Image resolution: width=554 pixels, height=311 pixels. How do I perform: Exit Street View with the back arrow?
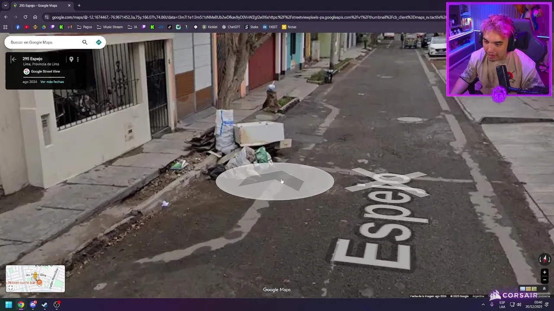(x=14, y=60)
